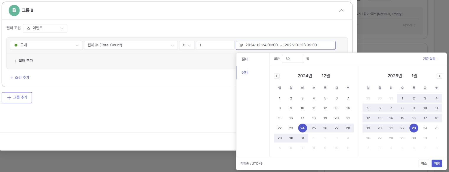Collapse 그룹 B with the chevron
The image size is (449, 172).
pos(341,11)
